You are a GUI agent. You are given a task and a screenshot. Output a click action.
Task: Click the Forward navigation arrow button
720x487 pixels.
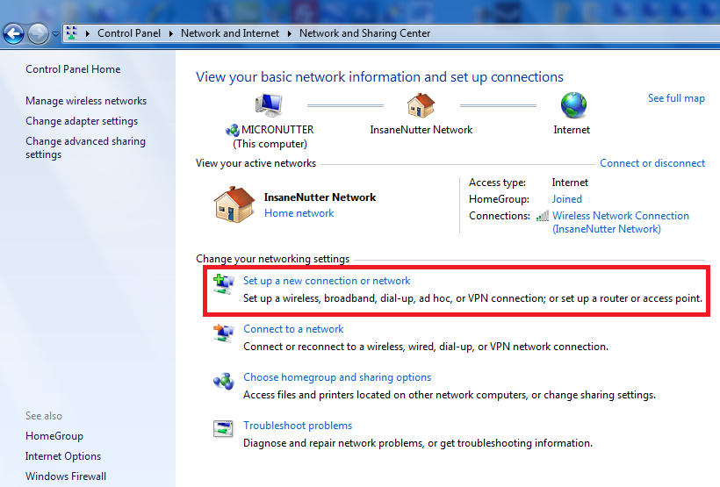click(x=38, y=33)
